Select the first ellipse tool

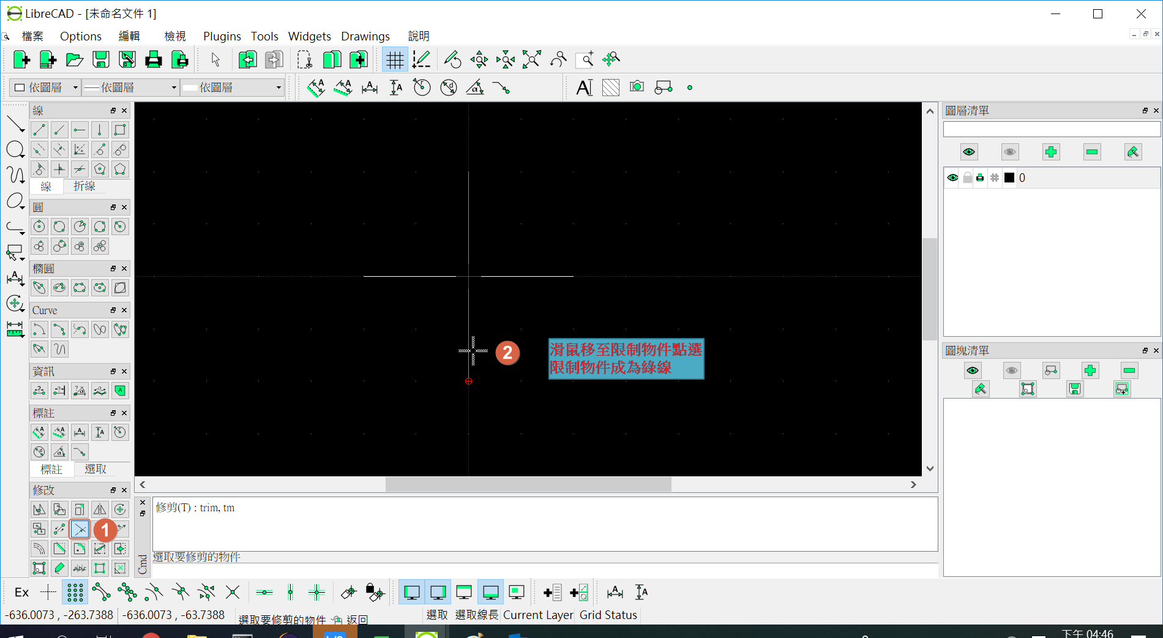point(39,288)
